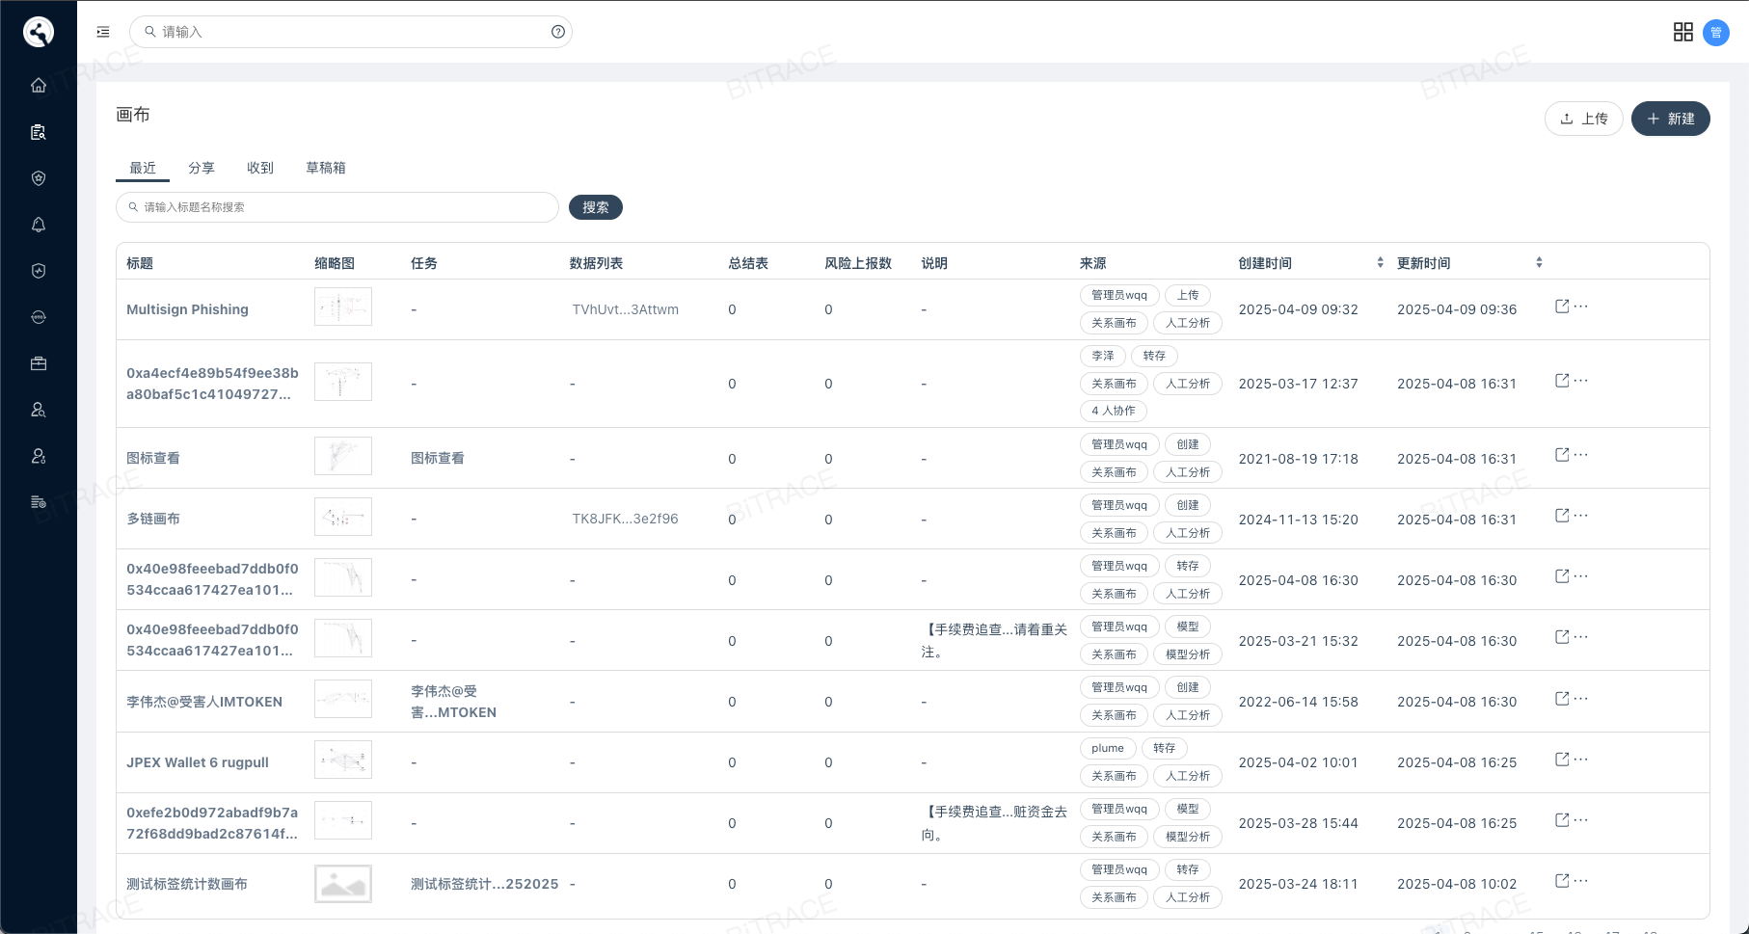Click update time 2025-04-09 09:36

coord(1457,309)
